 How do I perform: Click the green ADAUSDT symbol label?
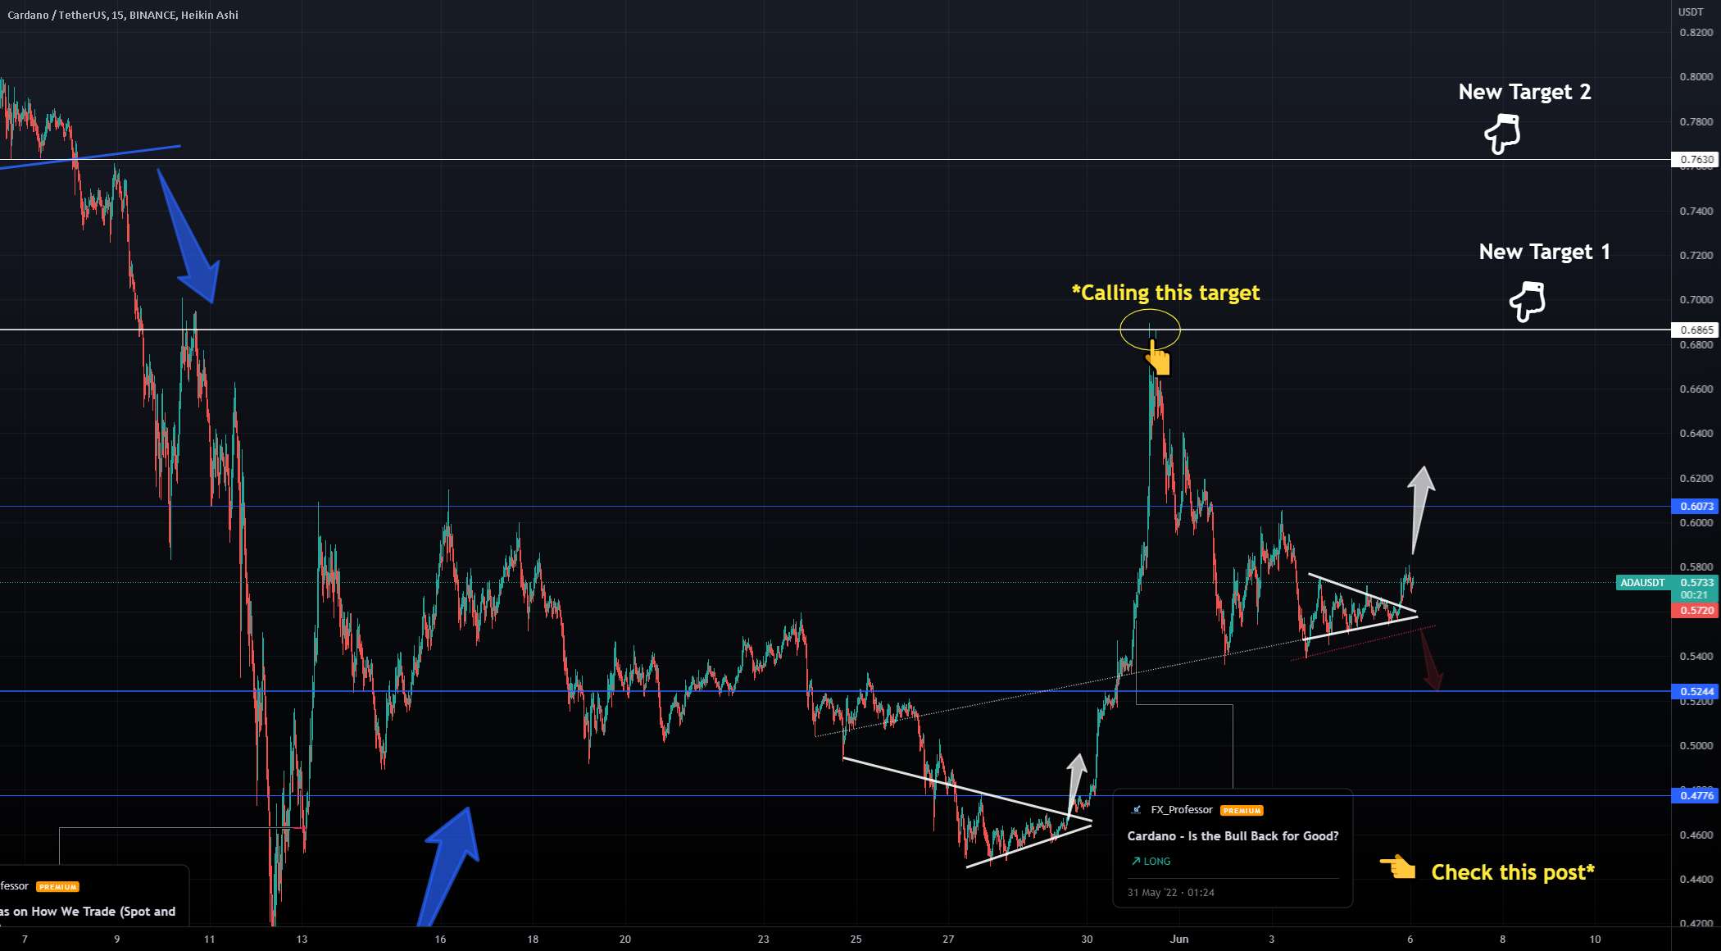coord(1642,583)
